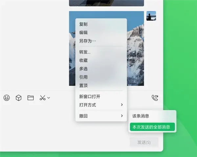Expand the screenshot options dropdown arrow
Viewport: 197px width, 157px height.
coord(49,98)
